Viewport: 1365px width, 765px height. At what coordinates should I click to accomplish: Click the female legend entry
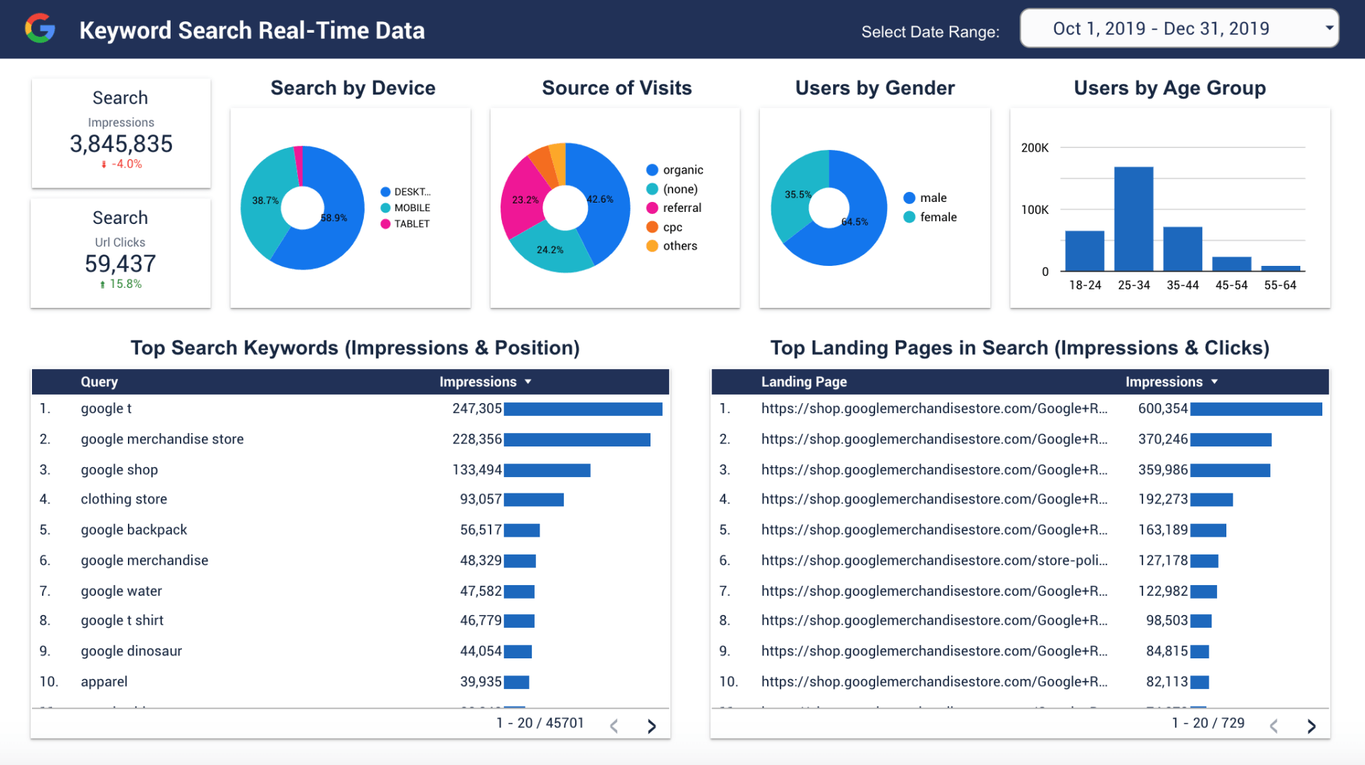[930, 217]
